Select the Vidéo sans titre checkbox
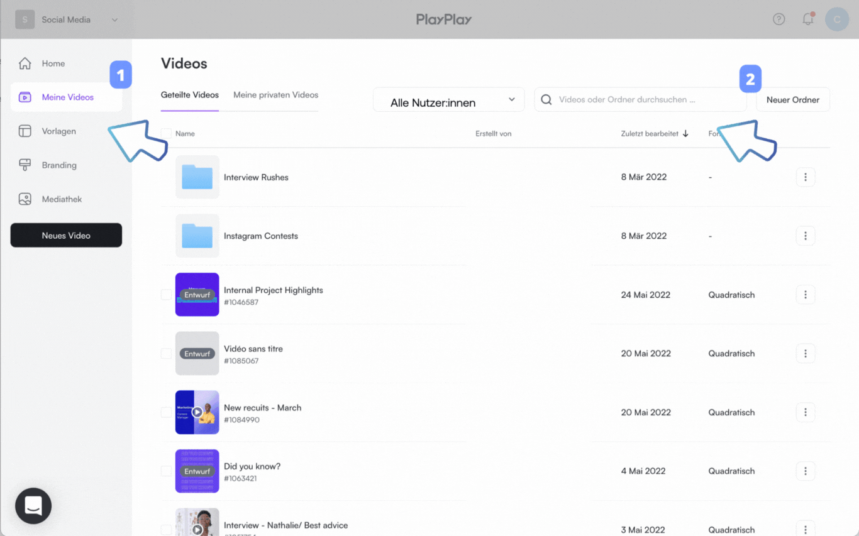 tap(166, 354)
